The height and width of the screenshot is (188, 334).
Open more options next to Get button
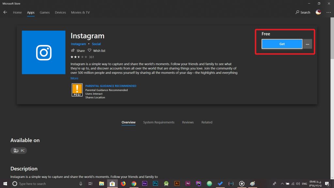[307, 44]
